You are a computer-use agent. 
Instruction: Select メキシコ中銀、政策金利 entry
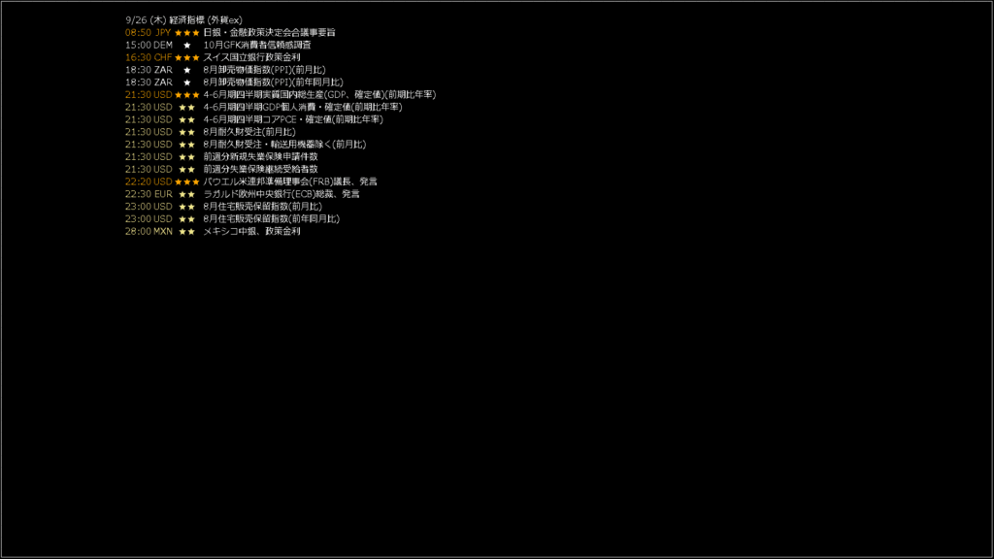[251, 231]
